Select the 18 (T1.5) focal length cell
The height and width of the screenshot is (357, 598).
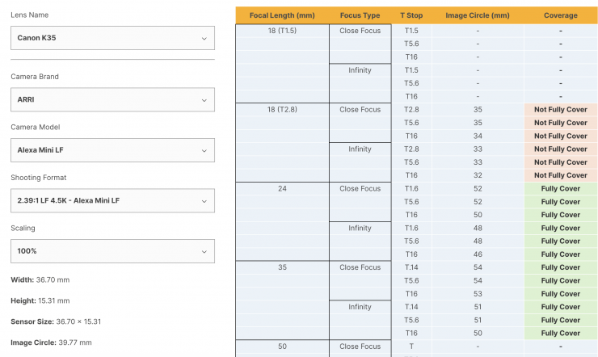282,31
